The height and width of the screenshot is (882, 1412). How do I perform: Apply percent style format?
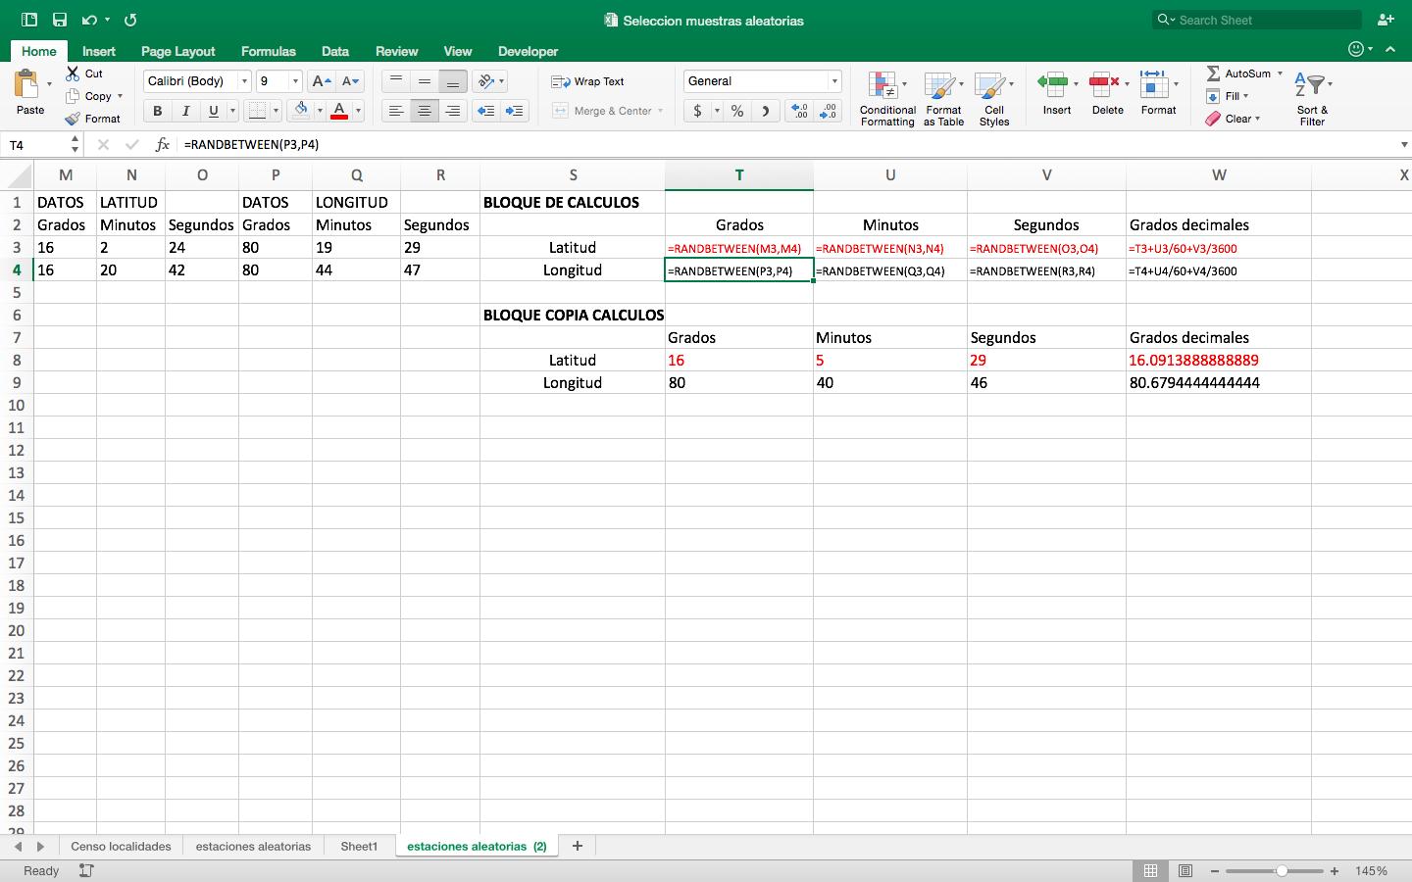point(737,111)
